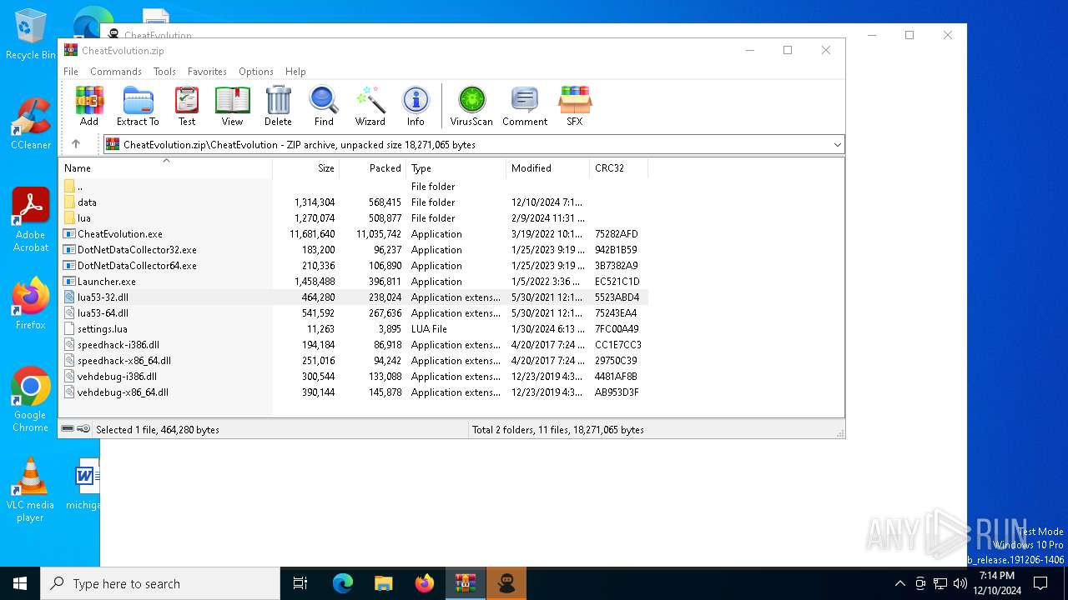Viewport: 1068px width, 600px height.
Task: Select vehdebug-x86_64.dll file
Action: click(355, 392)
